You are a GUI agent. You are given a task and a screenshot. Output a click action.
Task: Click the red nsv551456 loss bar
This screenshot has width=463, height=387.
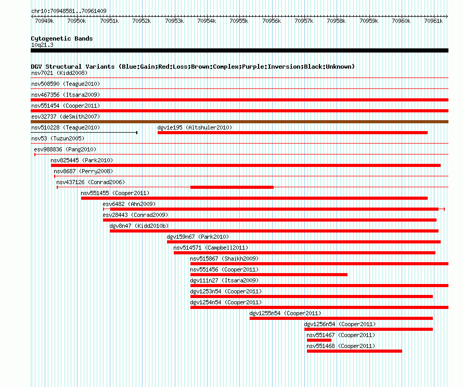coord(269,275)
